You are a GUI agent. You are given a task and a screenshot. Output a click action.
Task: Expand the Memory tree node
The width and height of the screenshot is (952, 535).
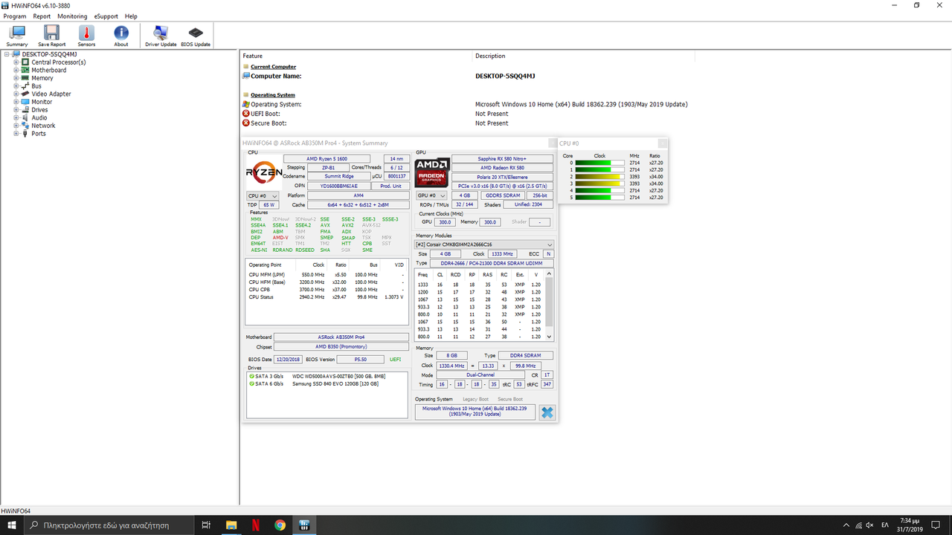coord(16,78)
